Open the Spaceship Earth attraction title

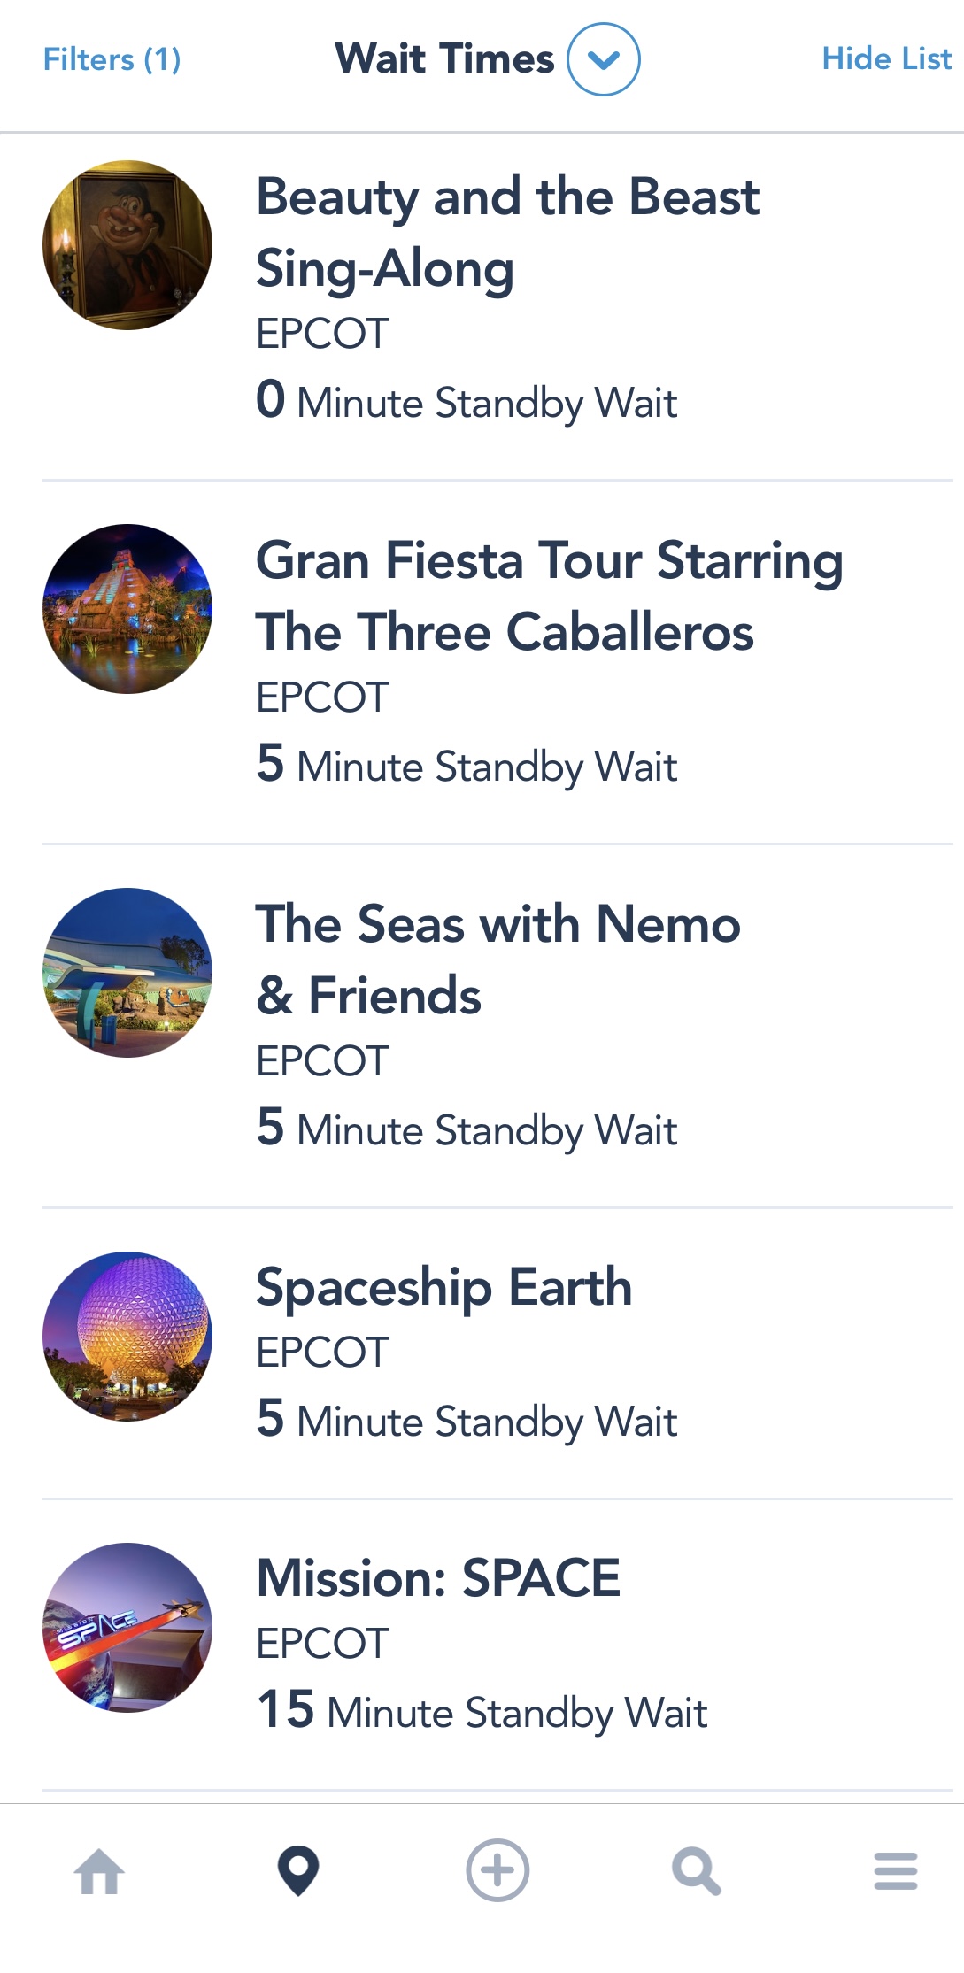pyautogui.click(x=443, y=1287)
